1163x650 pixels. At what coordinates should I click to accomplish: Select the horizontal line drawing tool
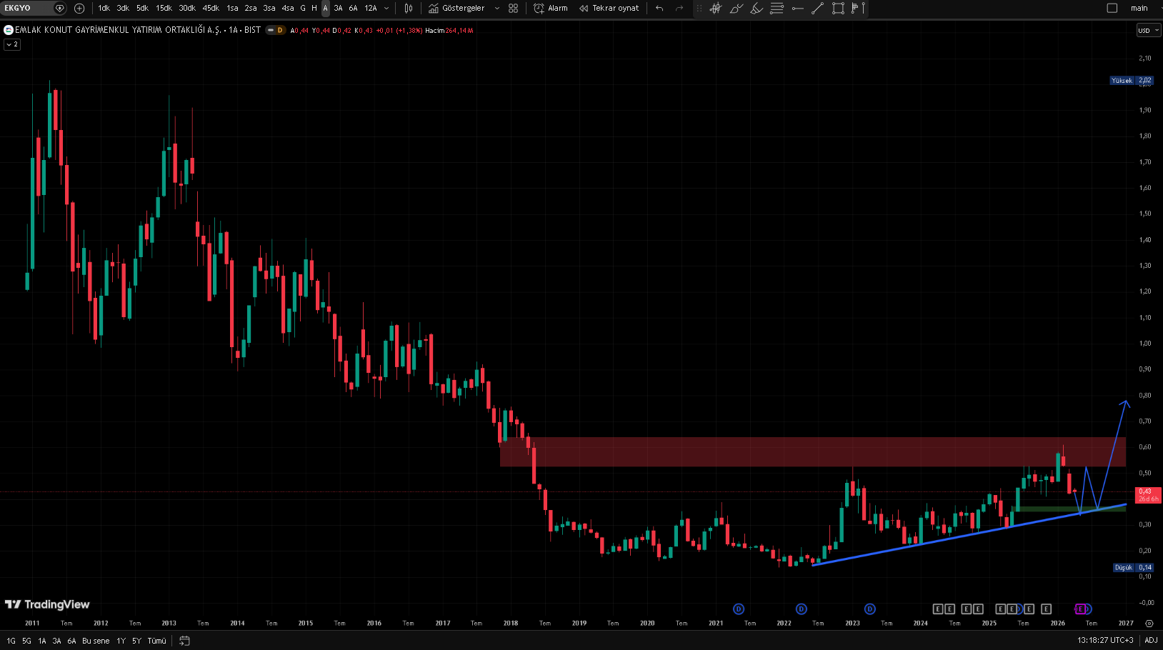pos(798,9)
